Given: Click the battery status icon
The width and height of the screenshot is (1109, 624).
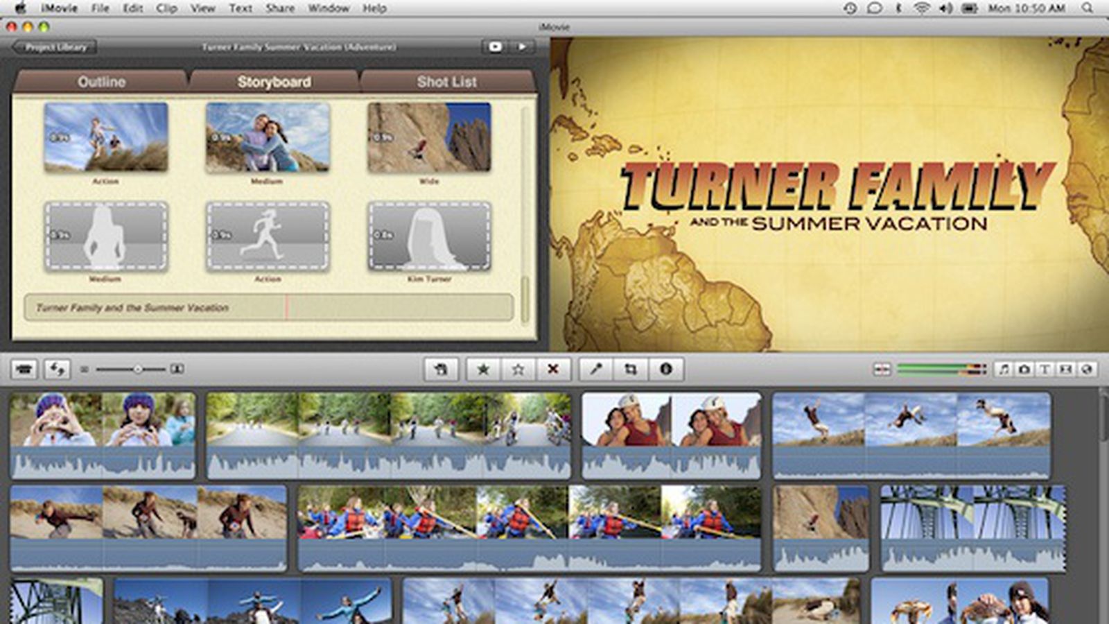Looking at the screenshot, I should (969, 8).
